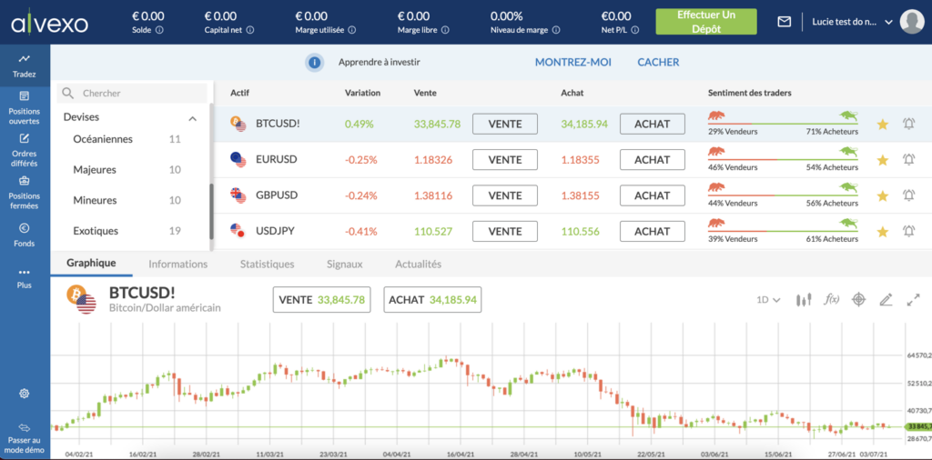Open the mail messages icon
Viewport: 932px width, 460px height.
pyautogui.click(x=784, y=22)
